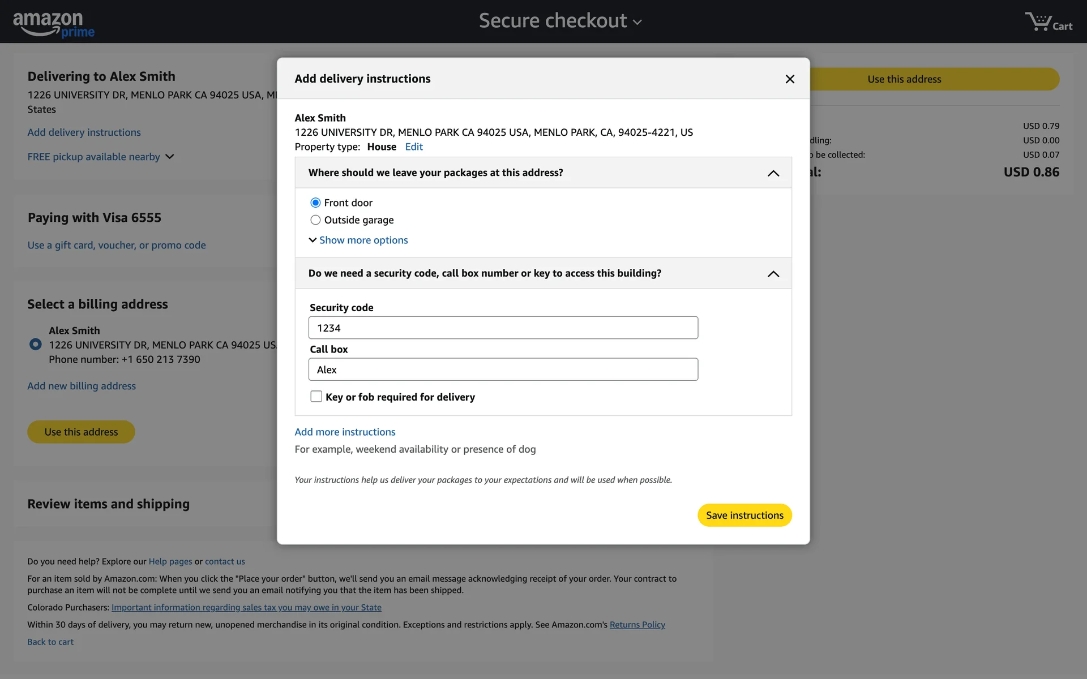Click Back to cart link
Screen dimensions: 1087x679
50,642
